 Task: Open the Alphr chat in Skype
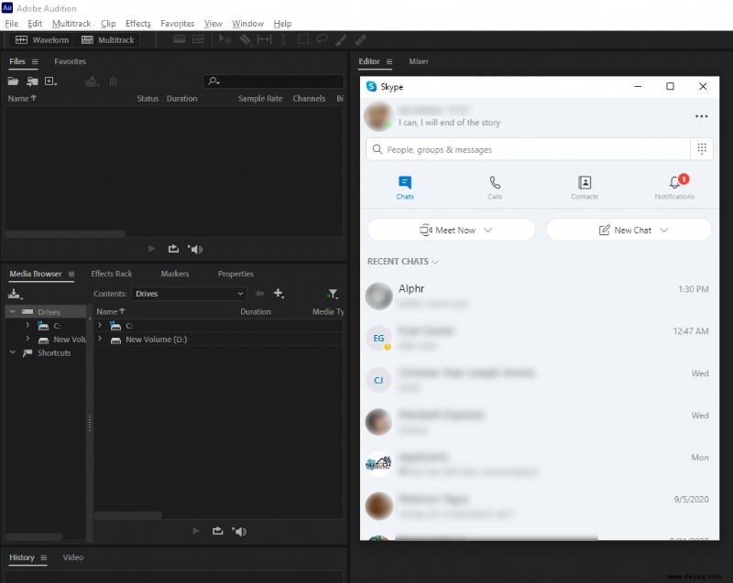(540, 296)
